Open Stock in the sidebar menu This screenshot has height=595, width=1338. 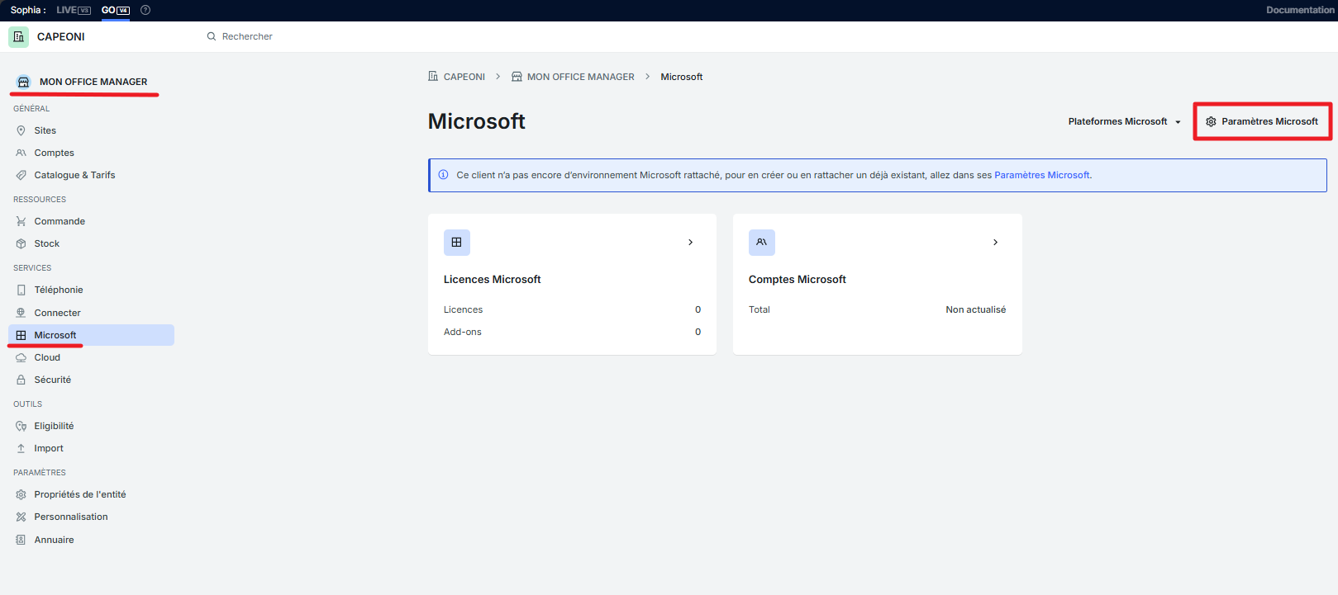coord(47,243)
